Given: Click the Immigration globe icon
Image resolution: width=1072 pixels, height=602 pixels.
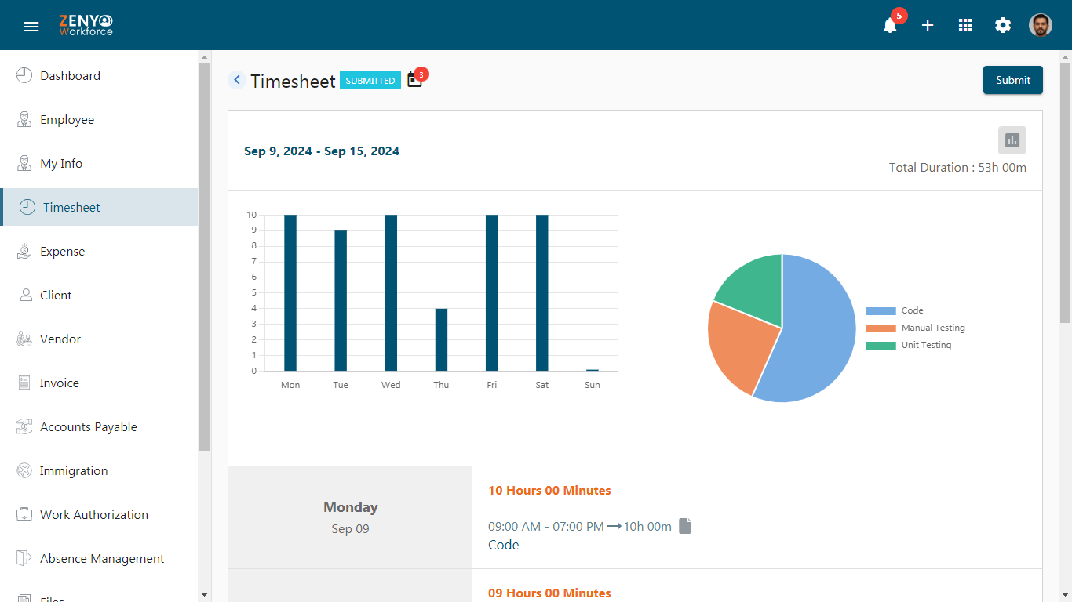Looking at the screenshot, I should point(24,470).
